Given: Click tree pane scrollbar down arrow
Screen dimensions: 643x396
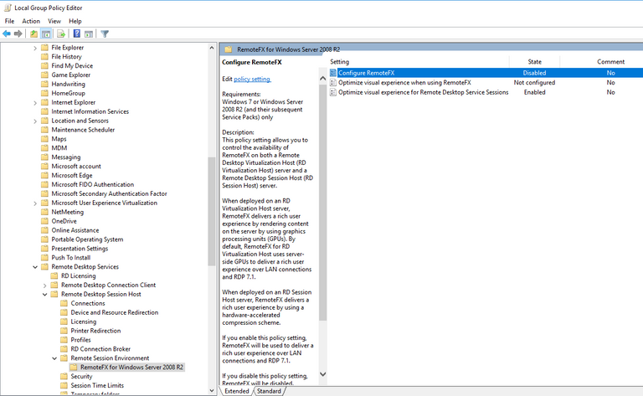Looking at the screenshot, I should pyautogui.click(x=212, y=391).
